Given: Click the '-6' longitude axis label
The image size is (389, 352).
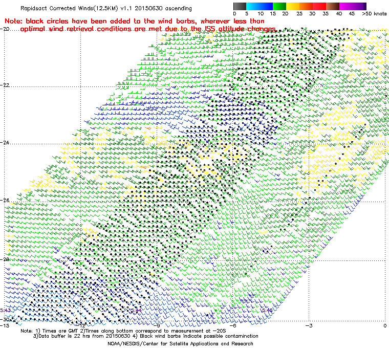Looking at the screenshot, I should point(233,325).
